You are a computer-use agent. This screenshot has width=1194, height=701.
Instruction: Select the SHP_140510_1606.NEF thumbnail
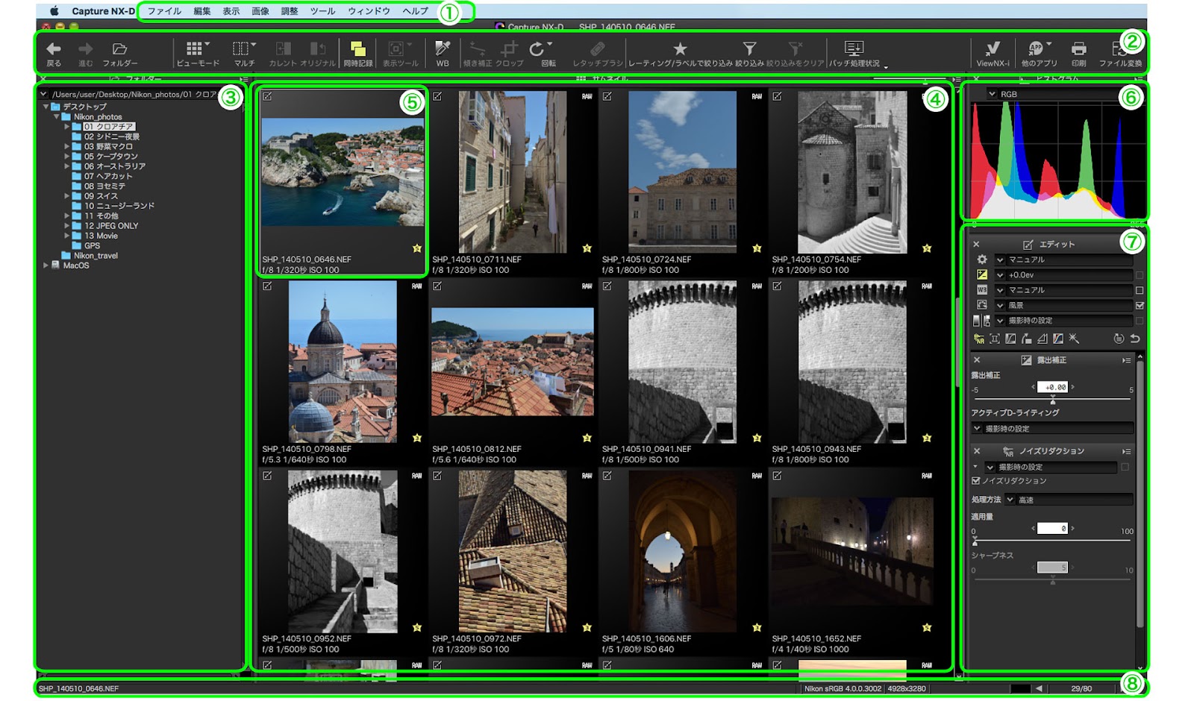[x=682, y=552]
